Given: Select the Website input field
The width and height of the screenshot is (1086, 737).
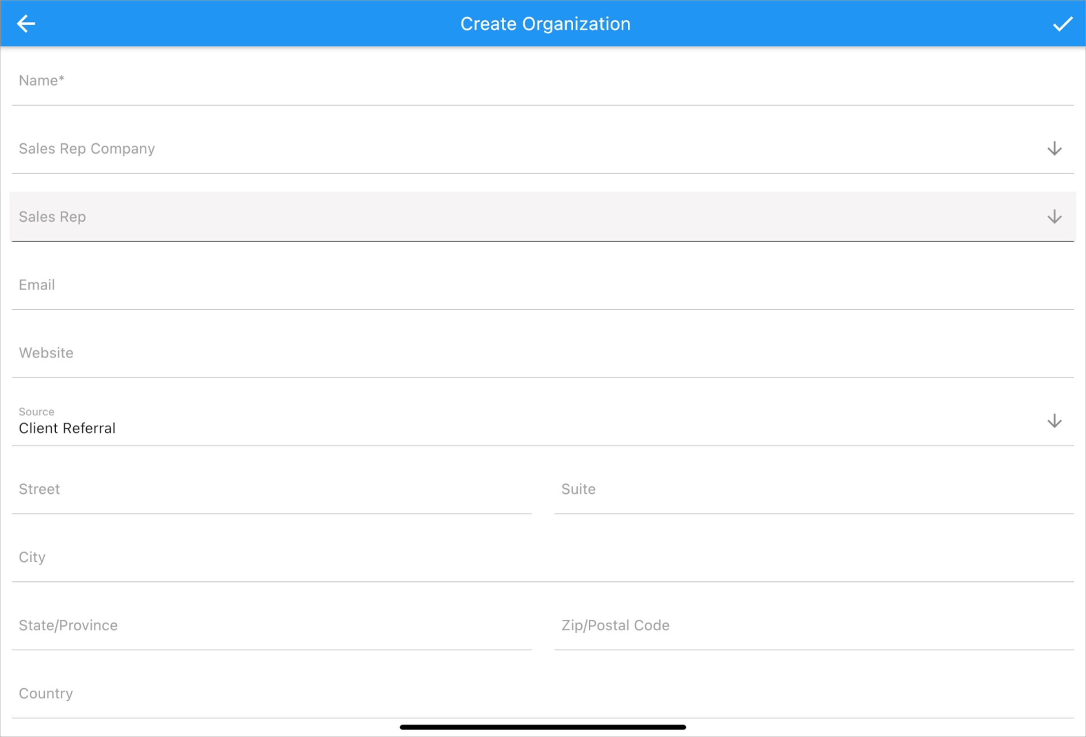Looking at the screenshot, I should tap(543, 353).
